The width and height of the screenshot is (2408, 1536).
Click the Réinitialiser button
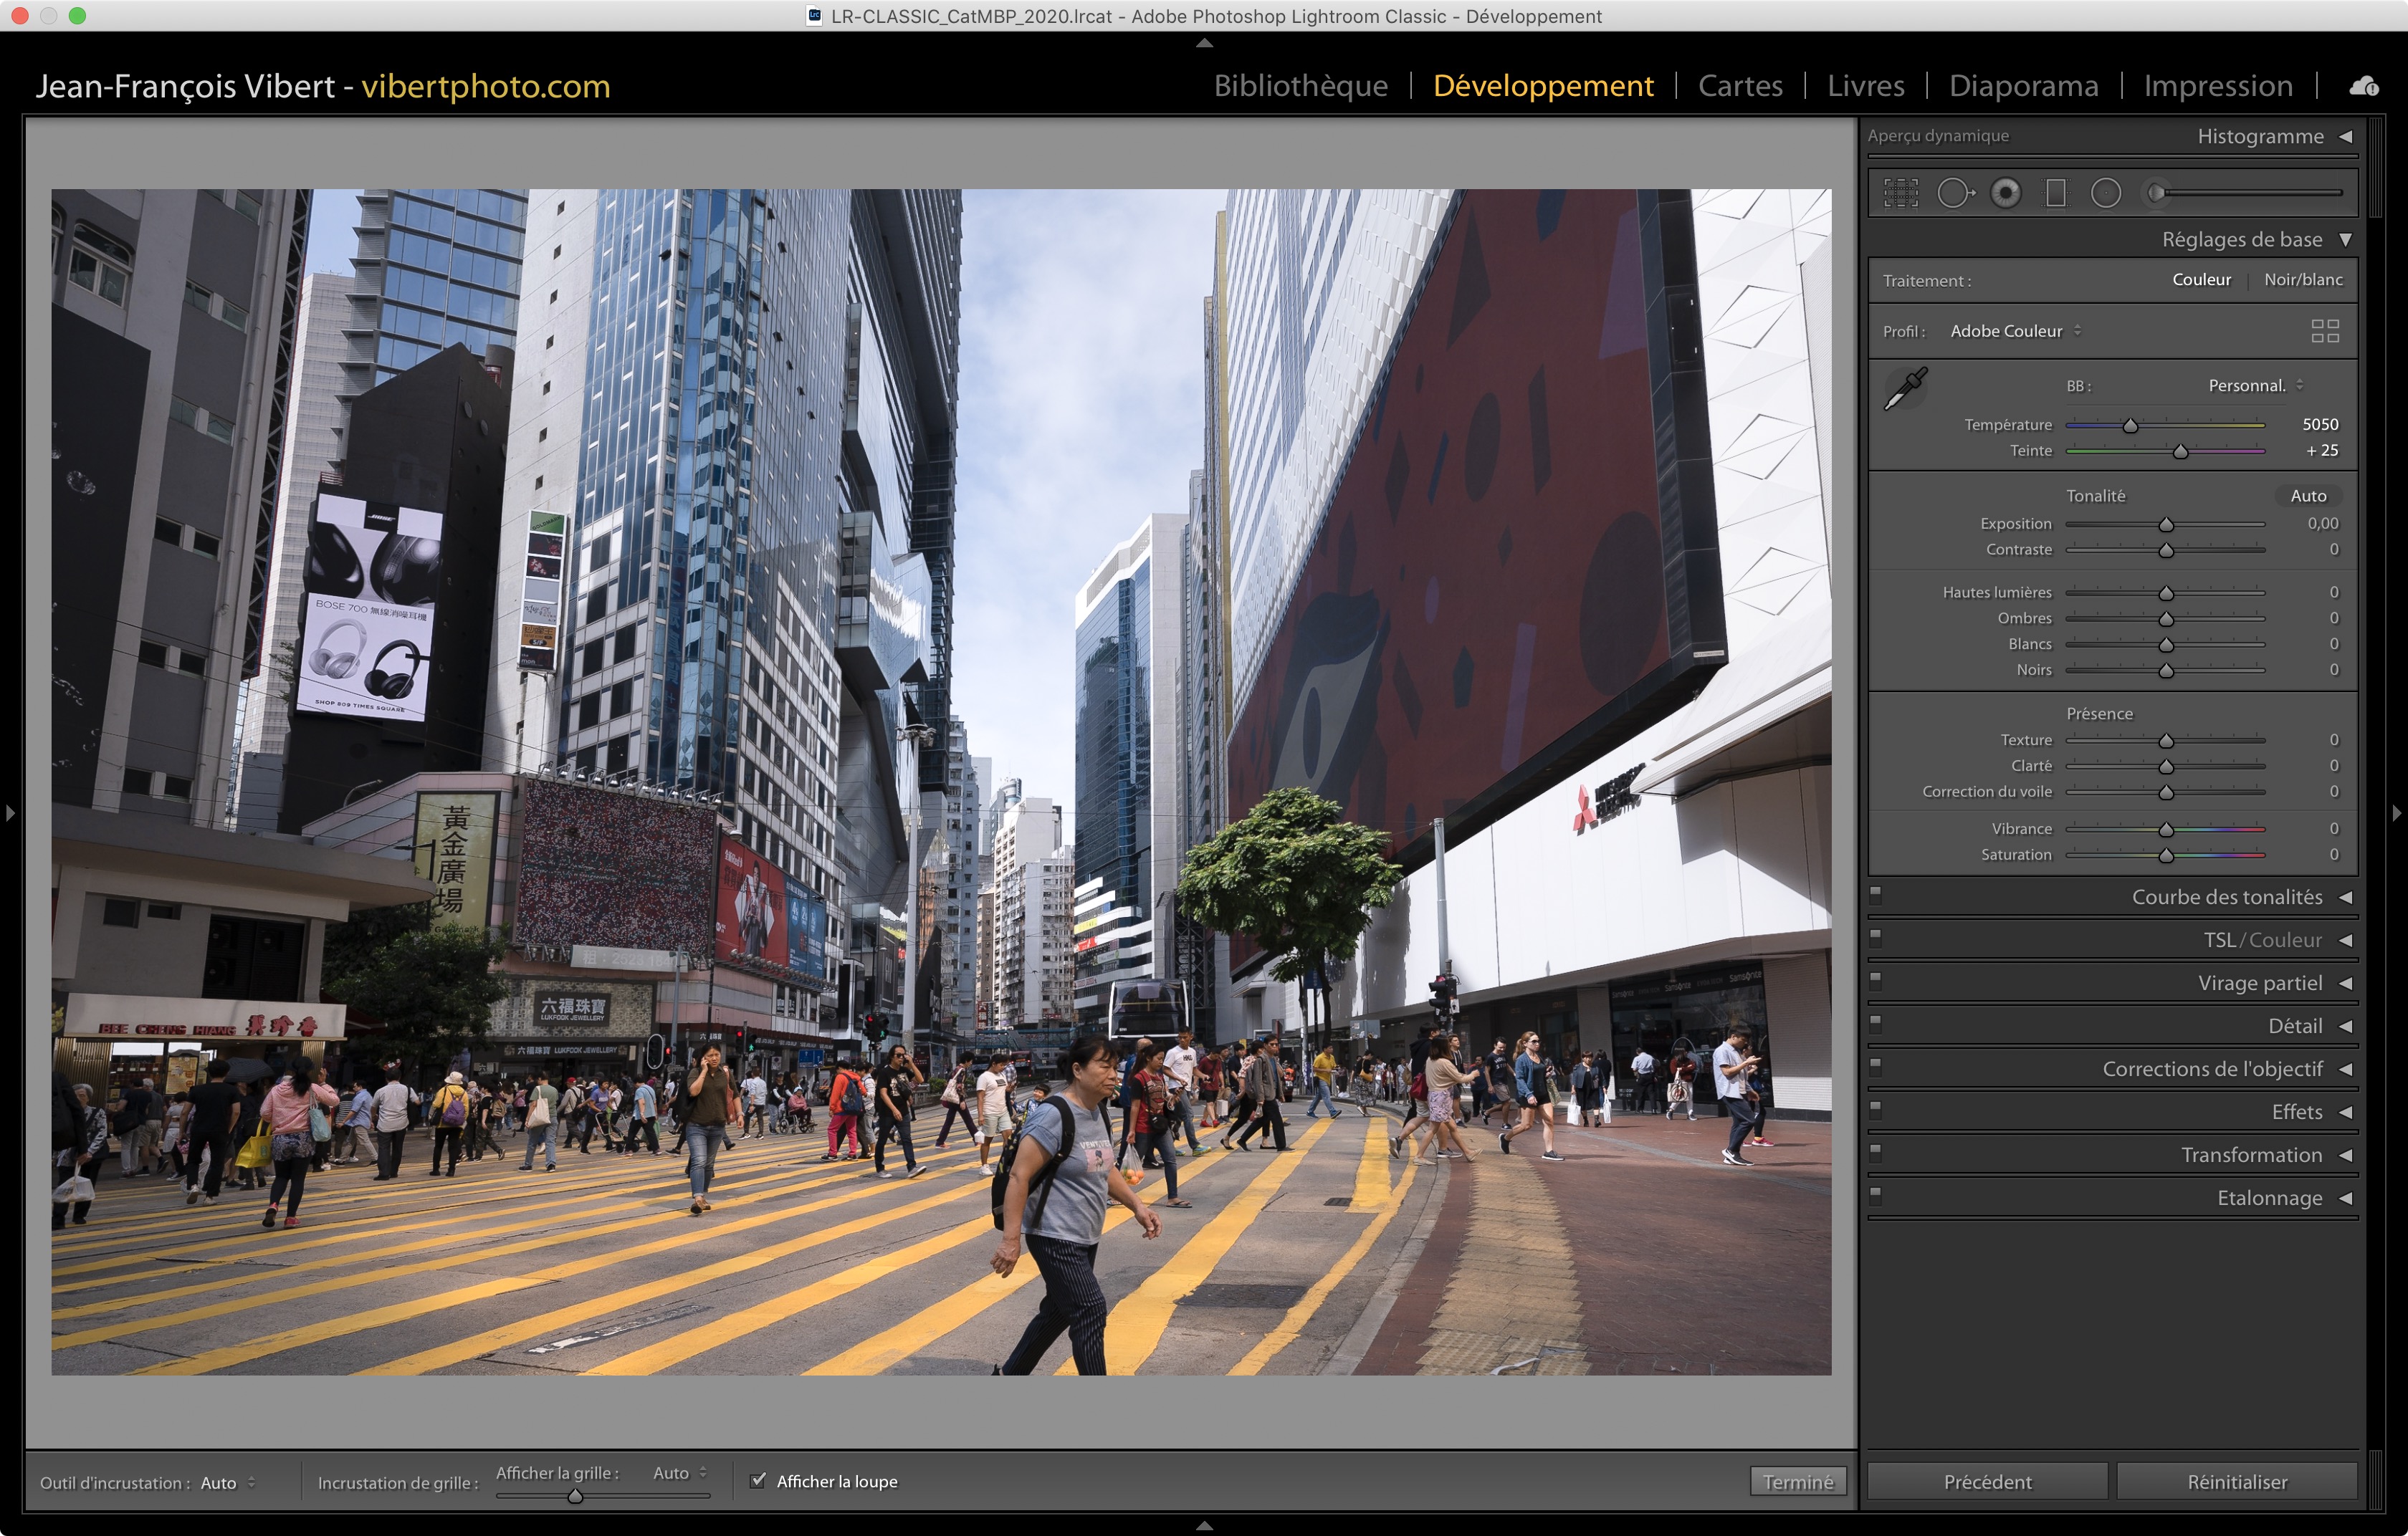coord(2236,1481)
